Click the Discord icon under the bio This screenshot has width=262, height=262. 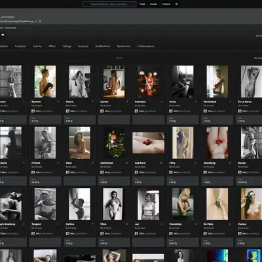click(x=3, y=35)
